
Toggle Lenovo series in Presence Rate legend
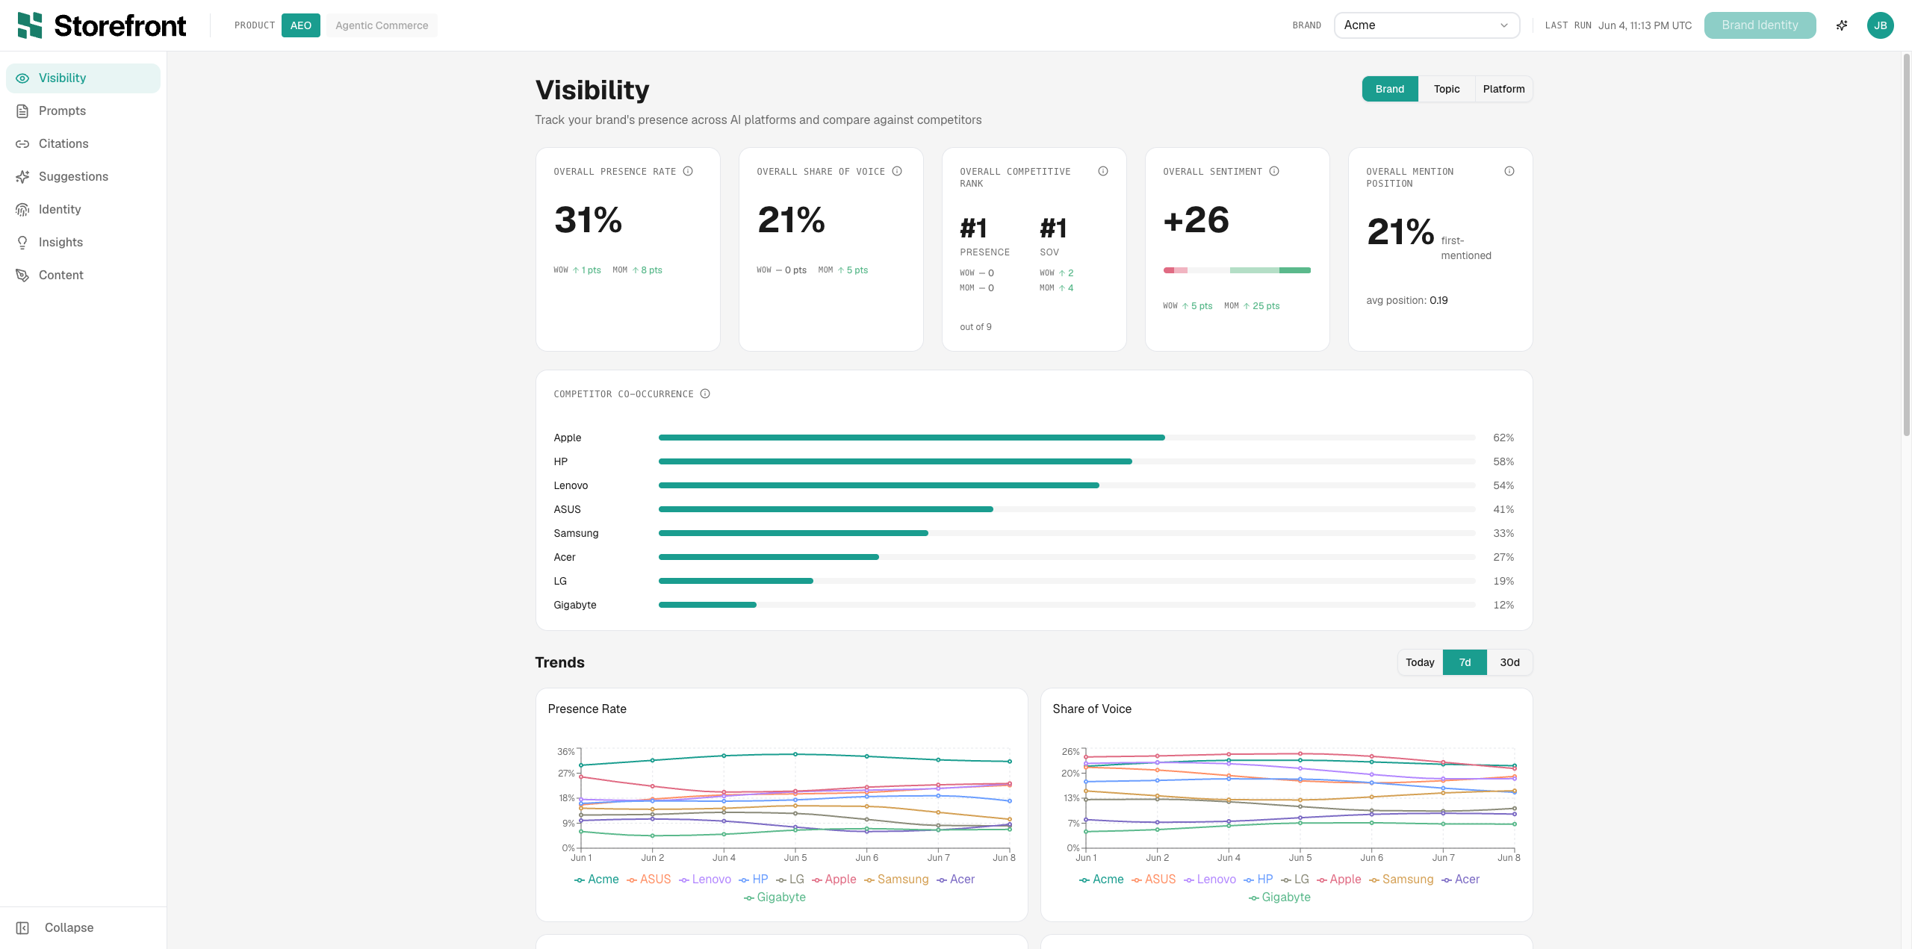(x=704, y=880)
